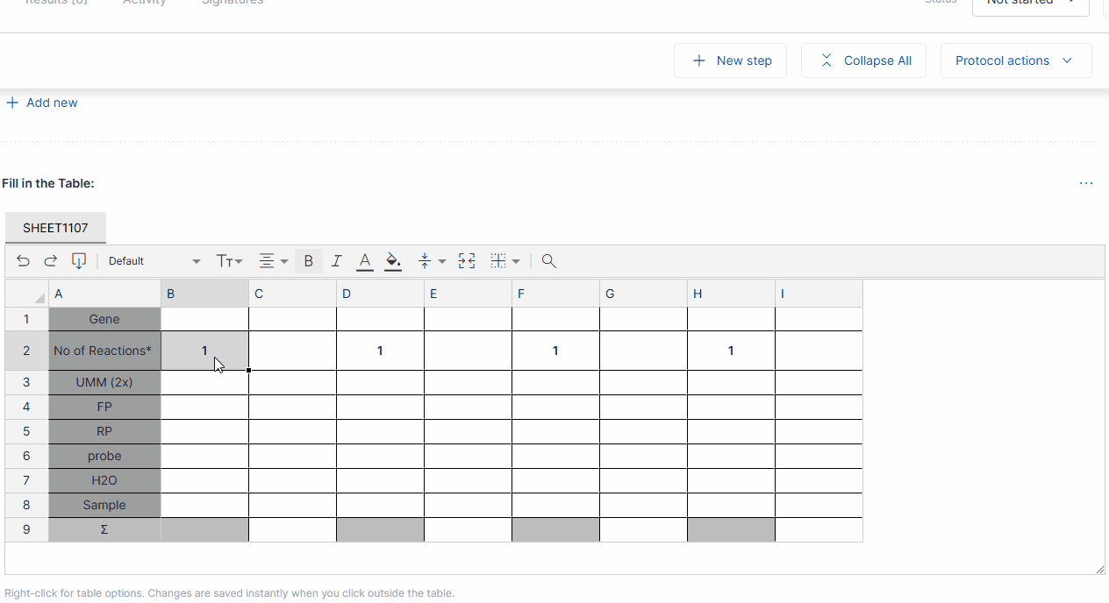
Task: Click the redo arrow in table toolbar
Action: [51, 261]
